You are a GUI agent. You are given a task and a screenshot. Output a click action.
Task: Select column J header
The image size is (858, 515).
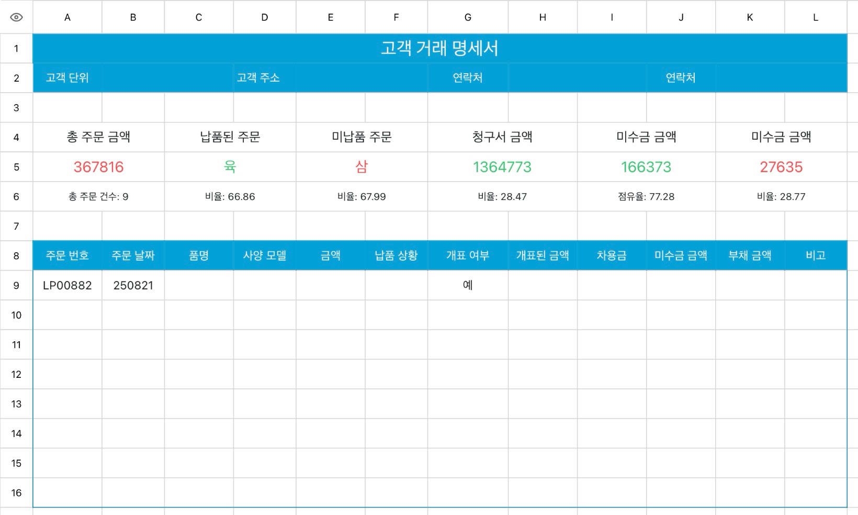681,17
